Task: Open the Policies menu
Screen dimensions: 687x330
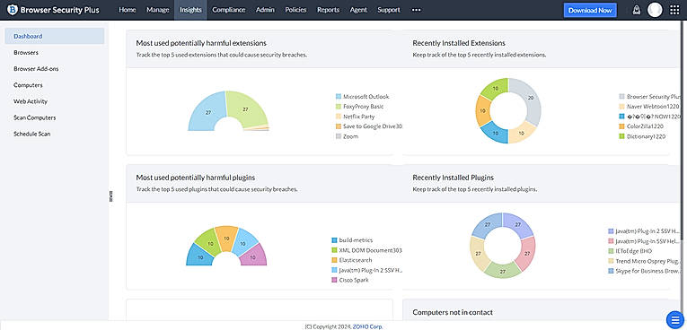Action: pos(295,10)
